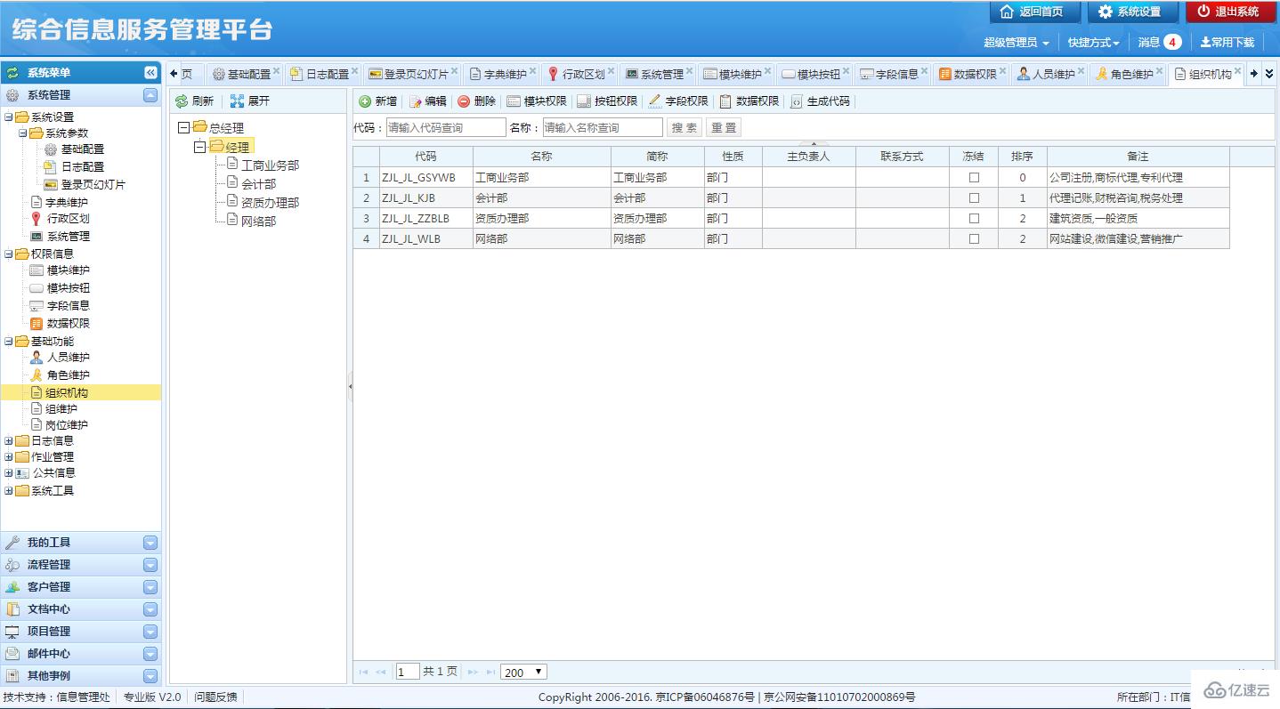Image resolution: width=1280 pixels, height=709 pixels.
Task: Click 模块维护 icon in sidebar tree
Action: [36, 270]
